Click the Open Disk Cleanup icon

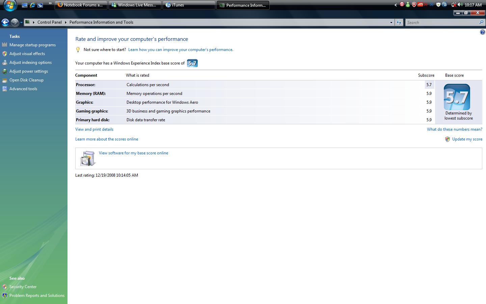pyautogui.click(x=5, y=80)
